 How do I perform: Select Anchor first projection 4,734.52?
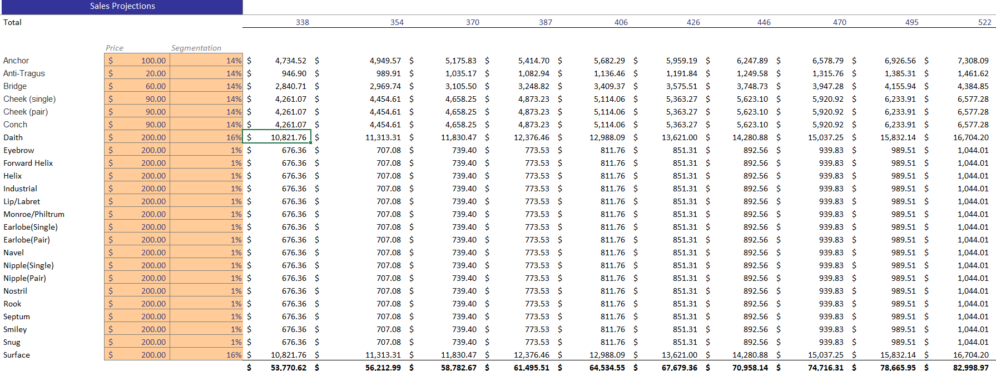point(290,61)
